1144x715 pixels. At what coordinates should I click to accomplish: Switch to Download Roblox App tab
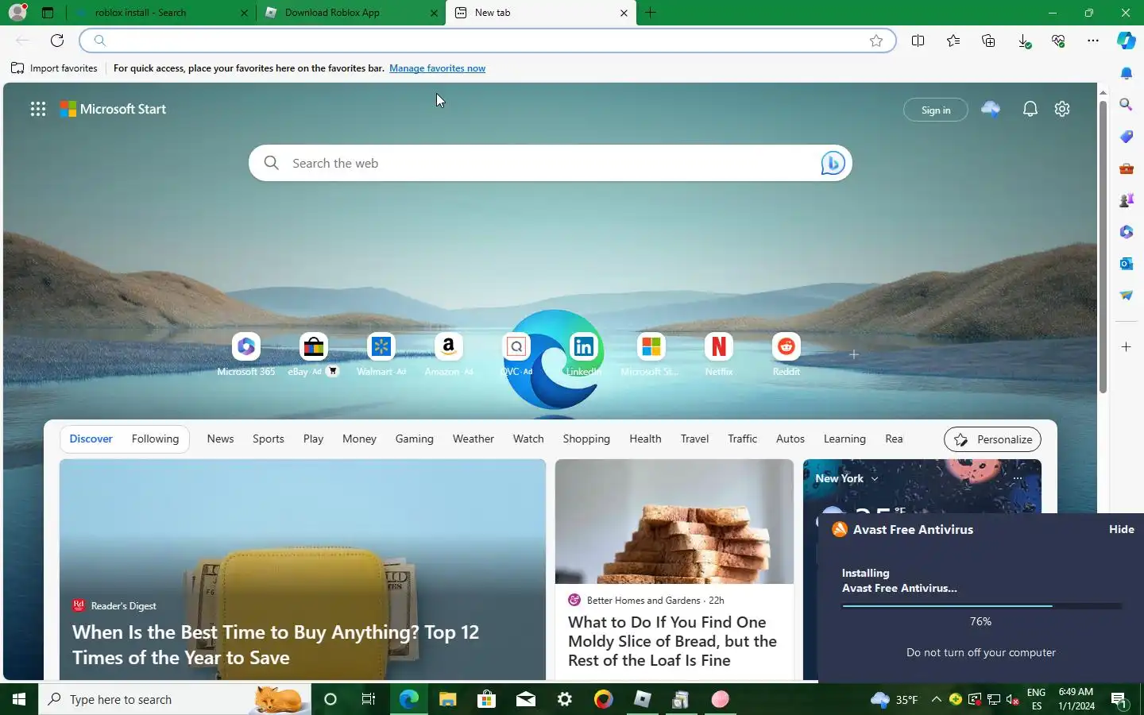tap(350, 13)
